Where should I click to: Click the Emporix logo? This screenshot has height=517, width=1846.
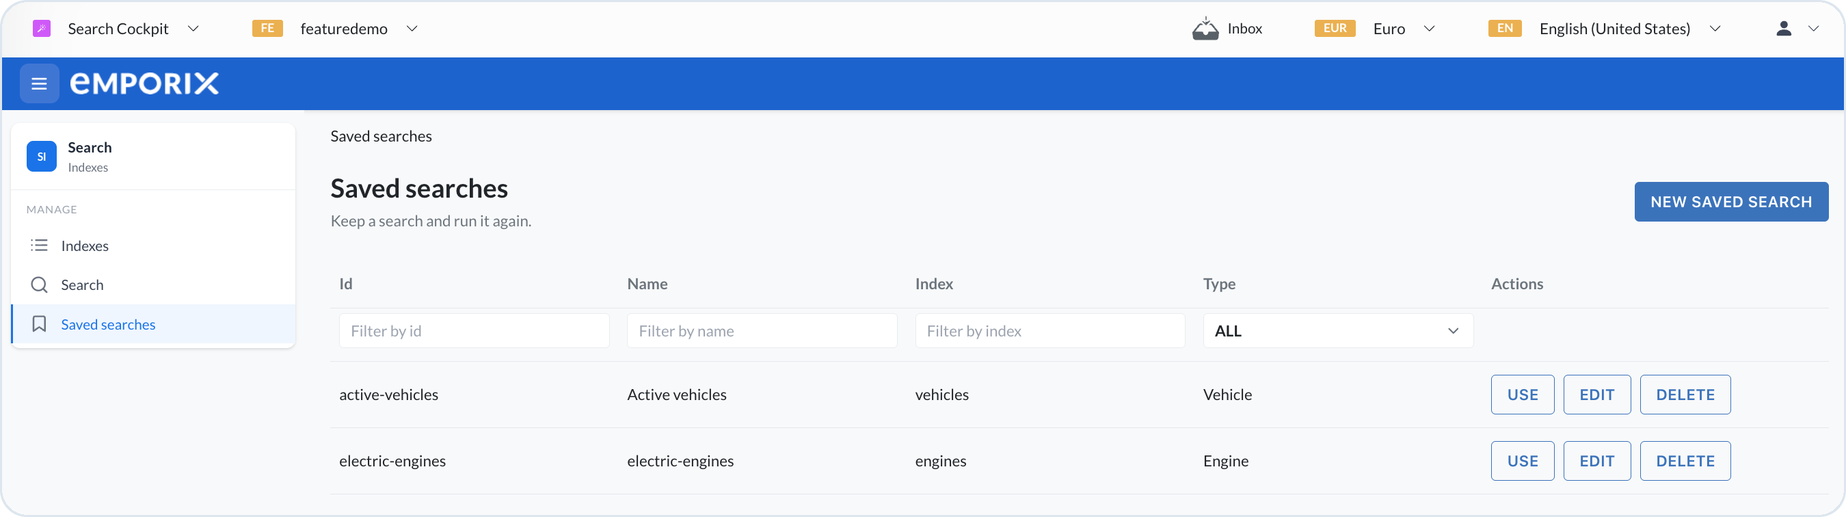[144, 84]
